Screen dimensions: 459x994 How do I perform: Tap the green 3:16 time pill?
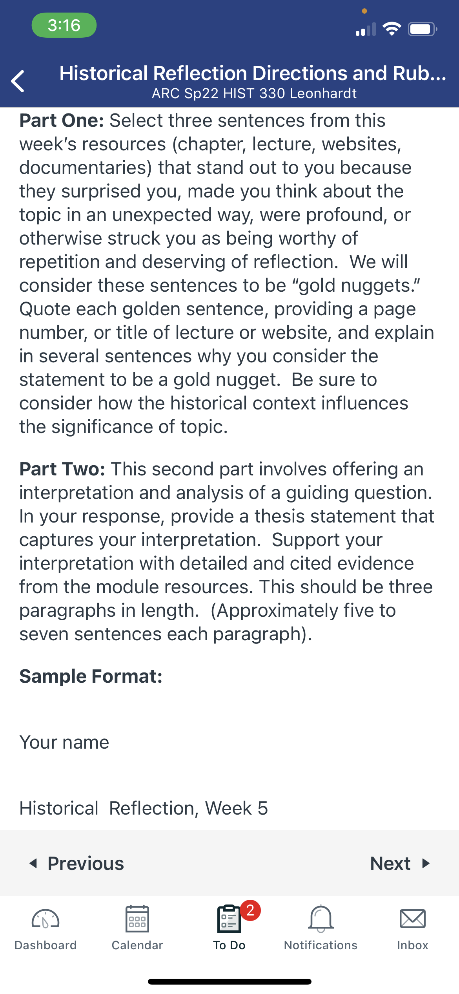pyautogui.click(x=64, y=25)
